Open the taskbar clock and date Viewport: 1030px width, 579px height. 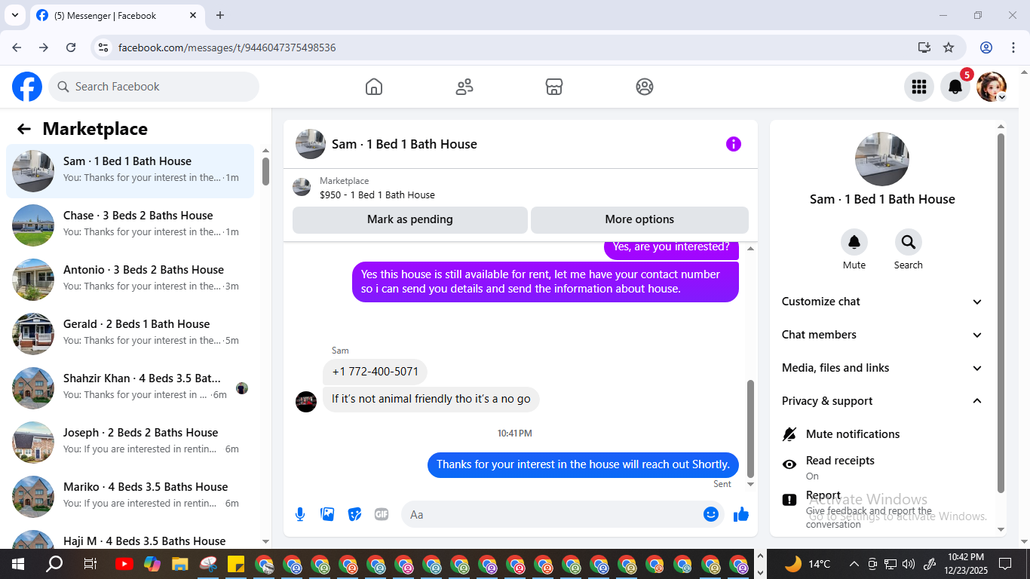(x=966, y=564)
